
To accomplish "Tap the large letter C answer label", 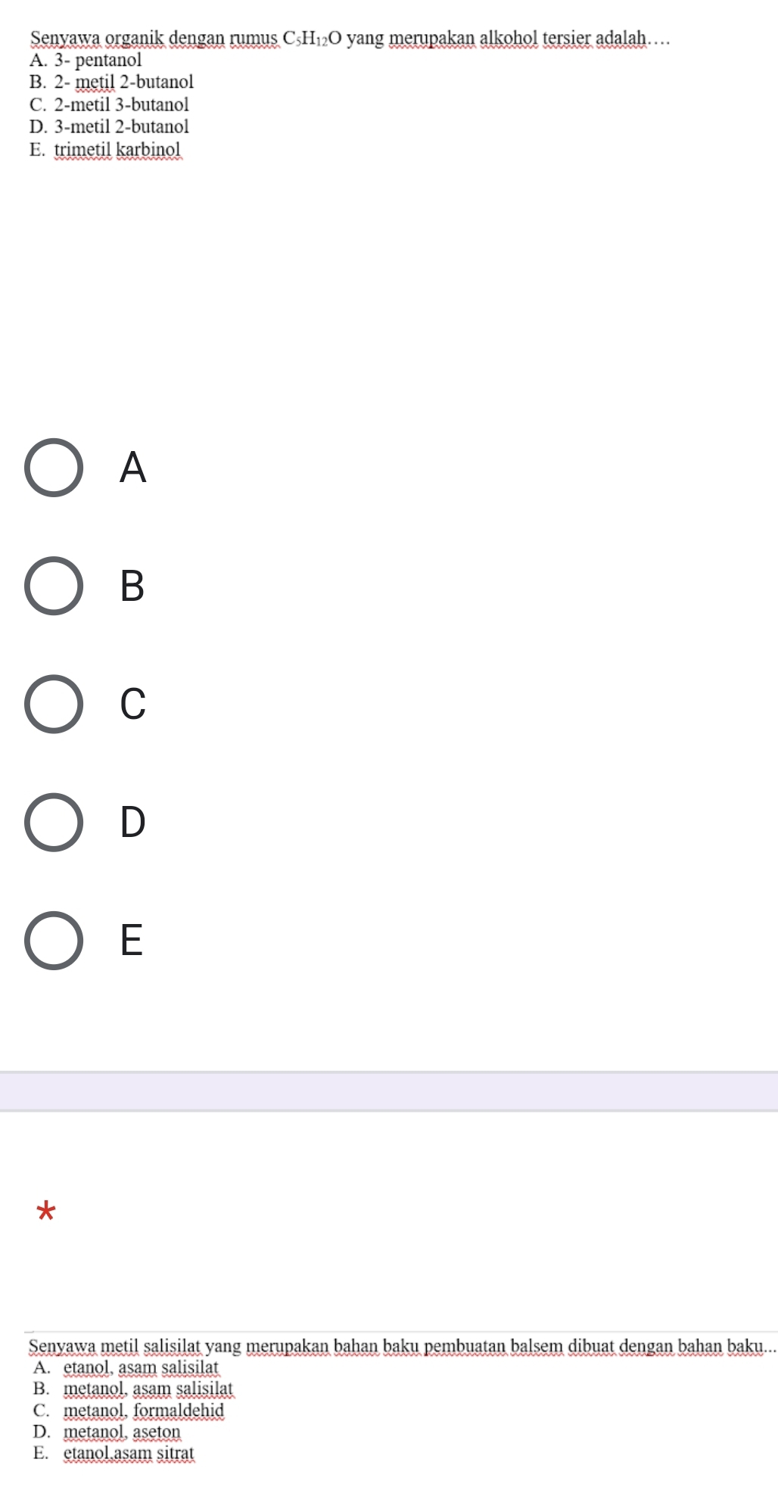I will coord(132,704).
